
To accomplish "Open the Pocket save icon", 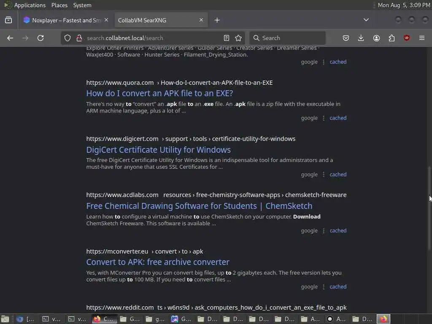I will 346,38.
